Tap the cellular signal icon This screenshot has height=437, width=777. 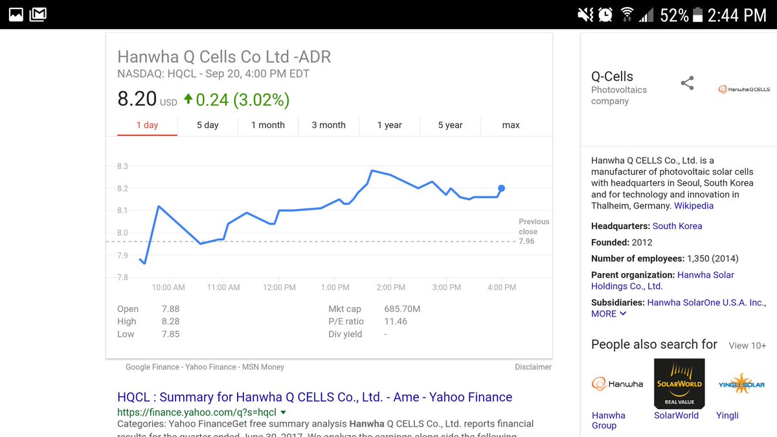(646, 14)
